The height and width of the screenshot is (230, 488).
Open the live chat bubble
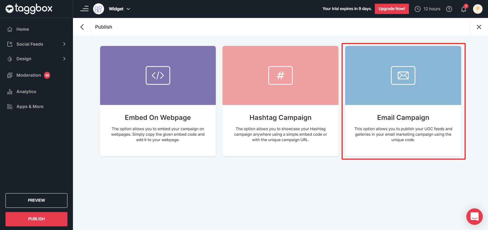[x=474, y=216]
